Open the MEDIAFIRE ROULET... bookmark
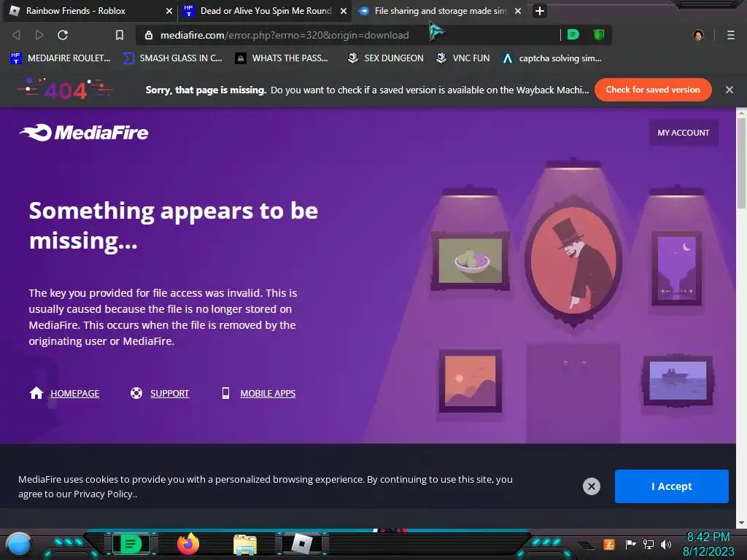Viewport: 747px width, 560px height. (x=61, y=58)
